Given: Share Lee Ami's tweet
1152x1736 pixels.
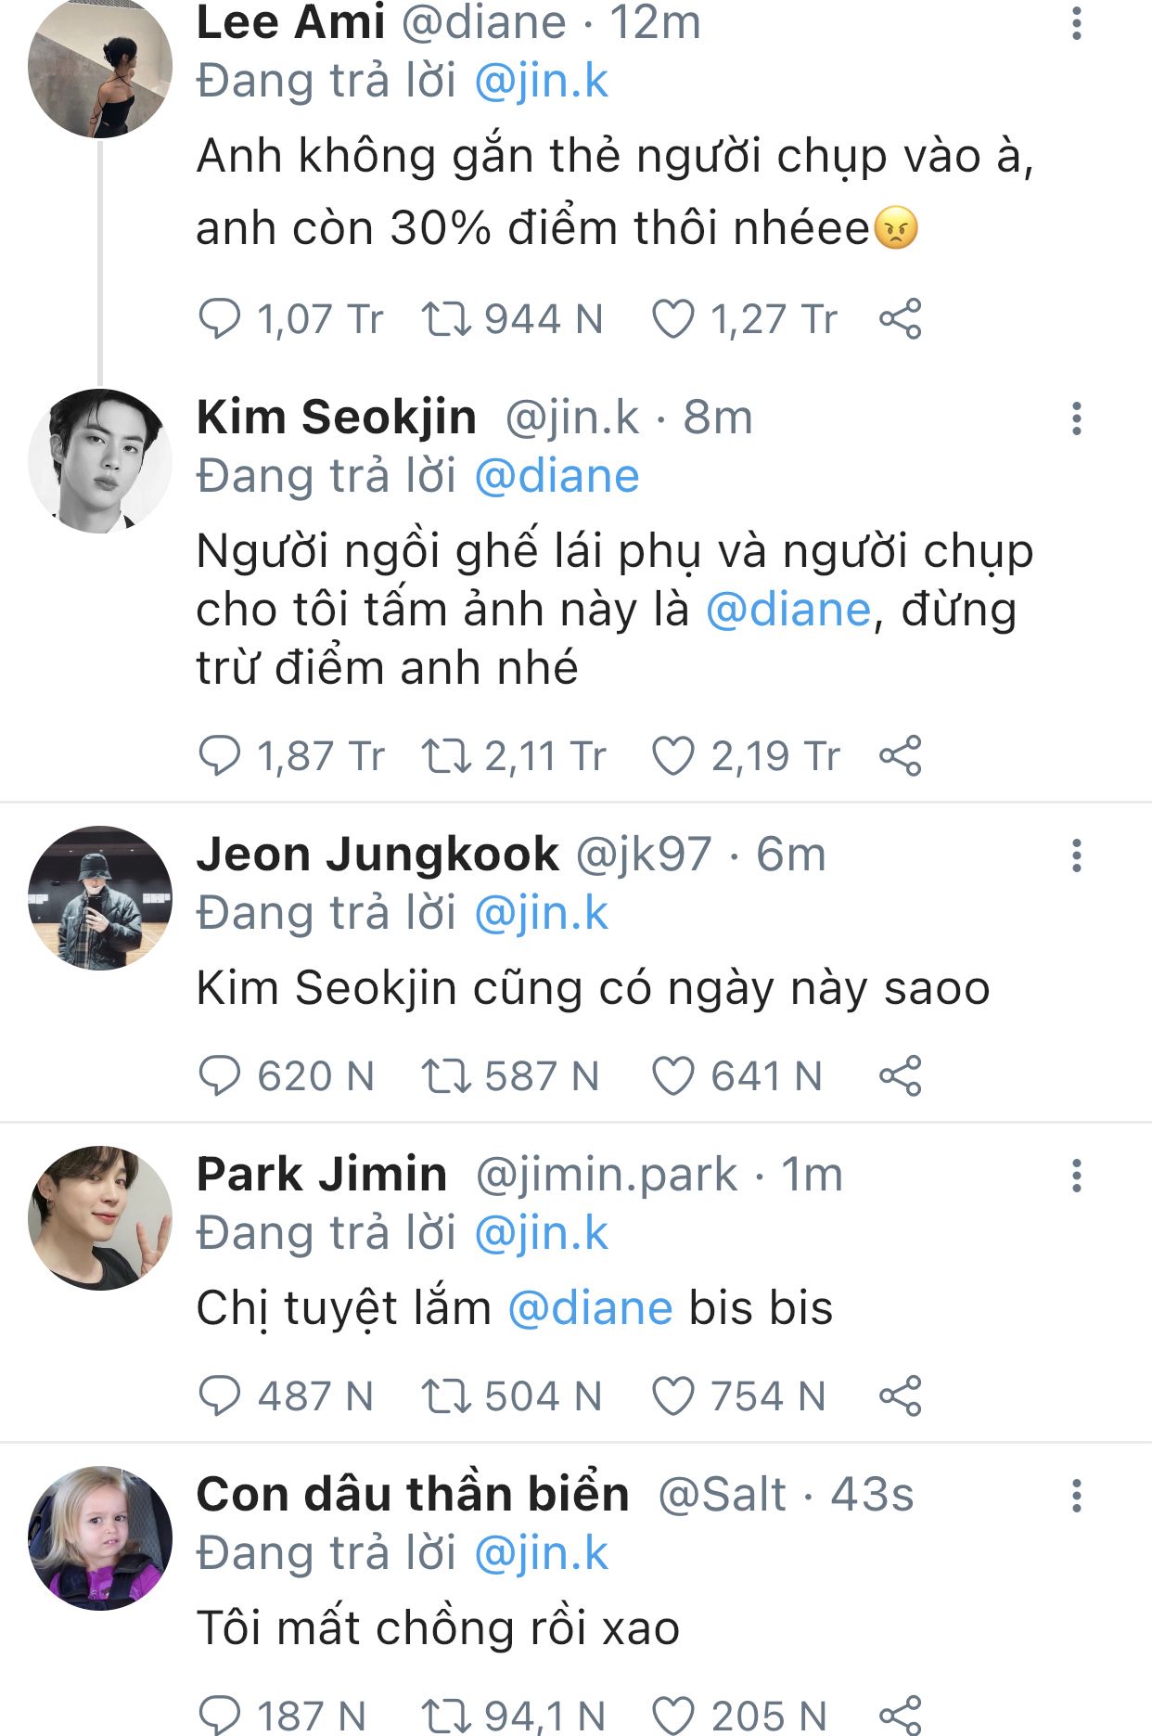Looking at the screenshot, I should (x=900, y=320).
